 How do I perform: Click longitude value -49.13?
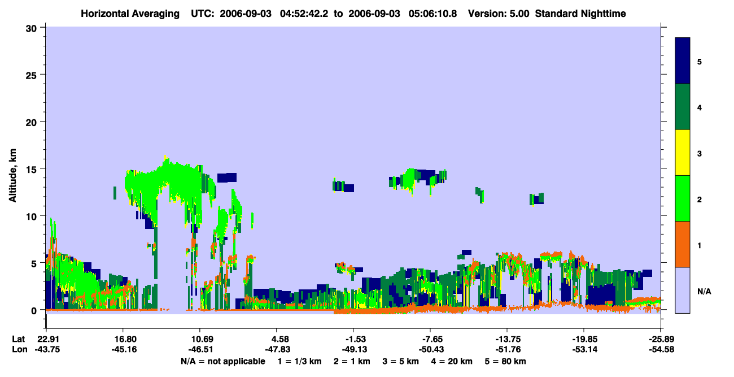click(x=353, y=349)
